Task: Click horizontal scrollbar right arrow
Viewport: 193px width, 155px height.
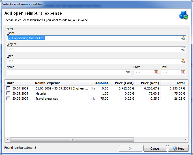Action: tap(185, 139)
